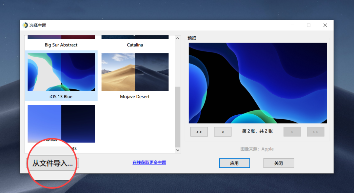Click the Mojave Desert label text

pos(135,97)
